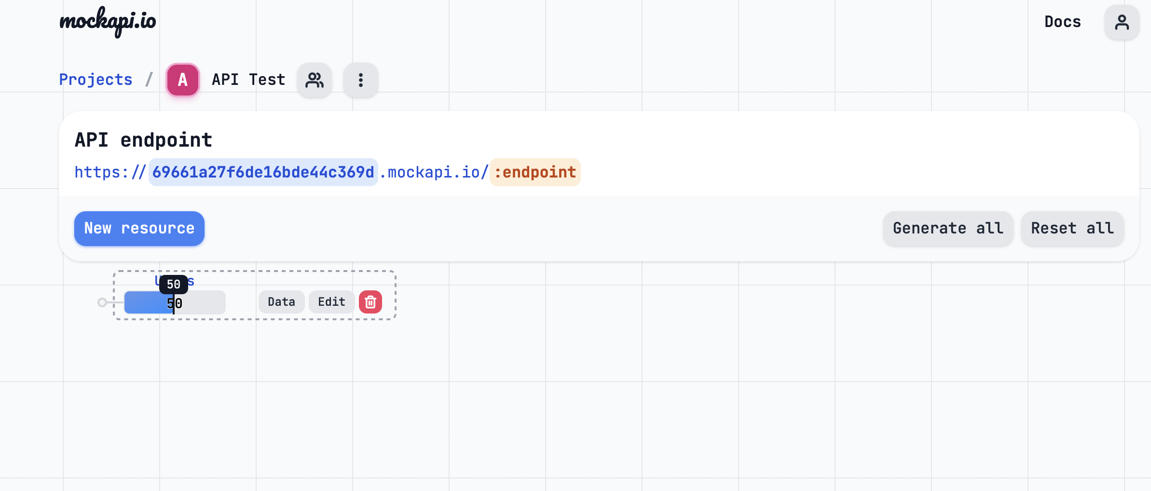Viewport: 1151px width, 491px height.
Task: Create a New resource
Action: click(139, 229)
